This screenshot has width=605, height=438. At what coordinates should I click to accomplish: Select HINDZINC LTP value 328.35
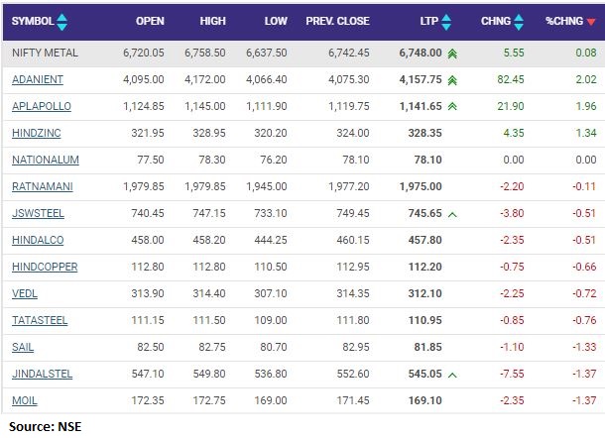(424, 133)
